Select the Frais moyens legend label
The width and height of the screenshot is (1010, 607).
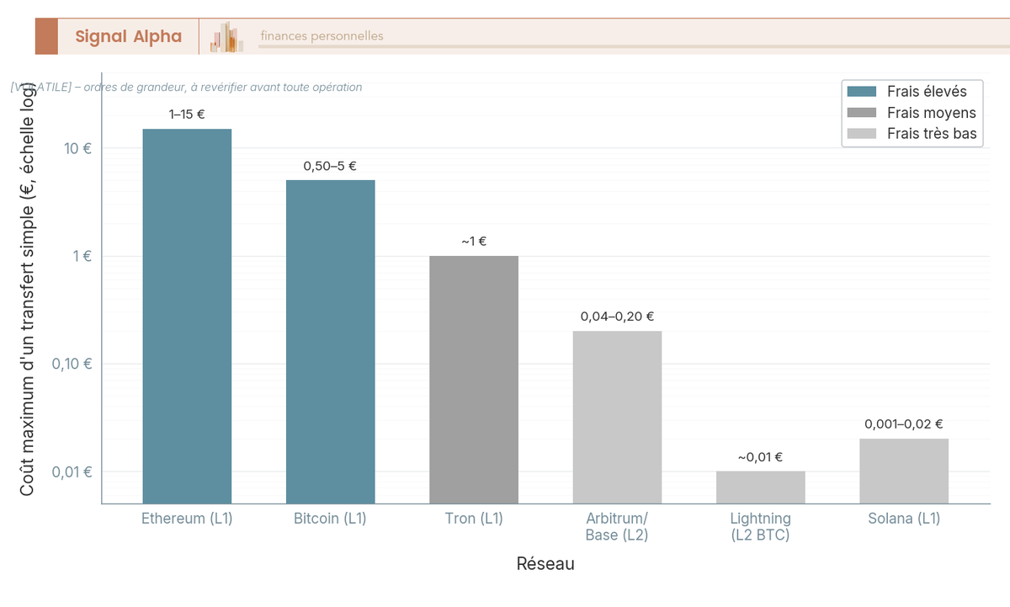click(932, 113)
